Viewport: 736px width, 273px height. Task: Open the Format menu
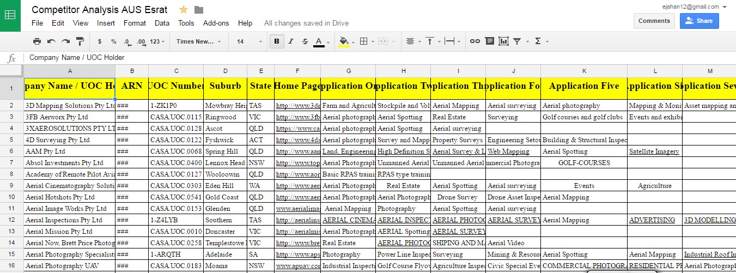click(x=135, y=23)
